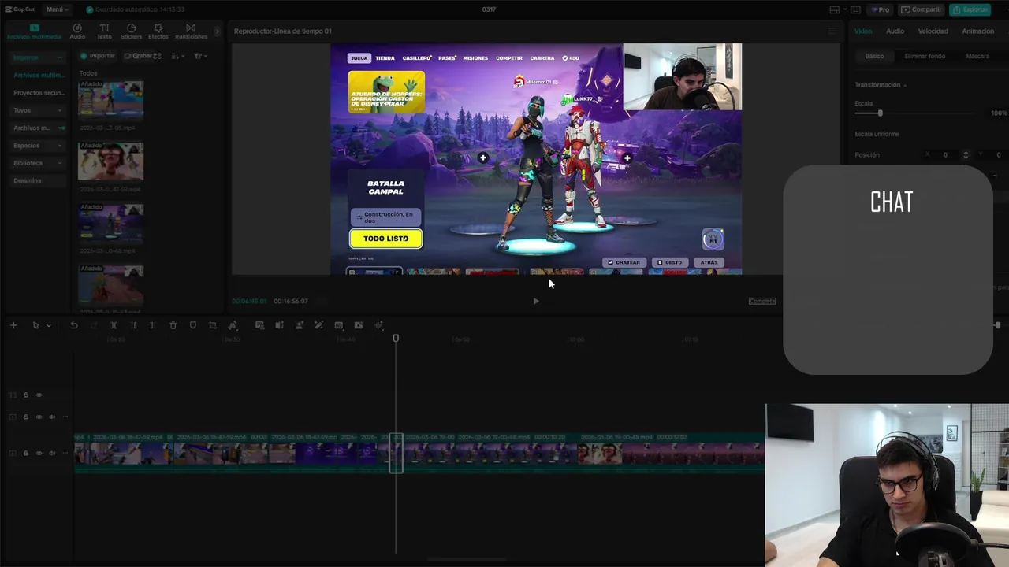Viewport: 1009px width, 567px height.
Task: Select Archivos multimedia top tab
Action: (34, 31)
